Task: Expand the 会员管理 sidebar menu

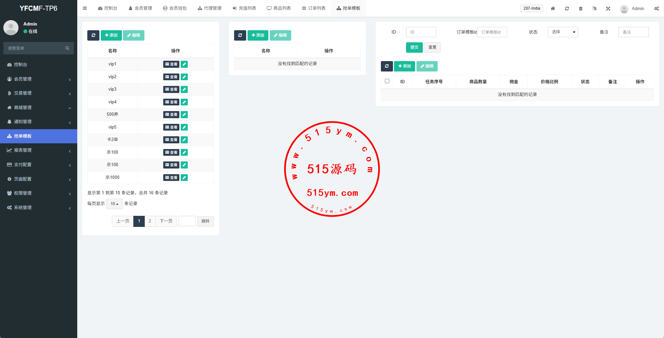Action: click(38, 79)
